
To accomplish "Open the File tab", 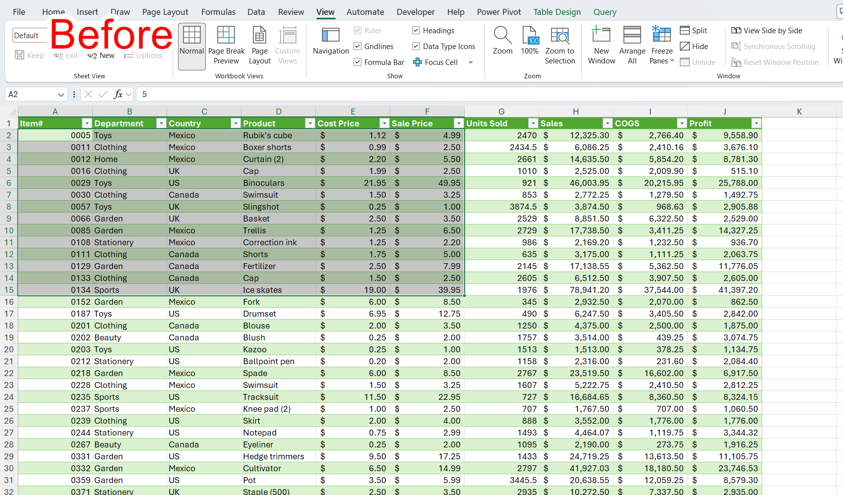I will 19,12.
